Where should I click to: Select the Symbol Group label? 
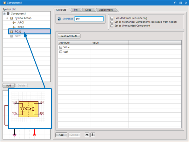tap(23, 18)
